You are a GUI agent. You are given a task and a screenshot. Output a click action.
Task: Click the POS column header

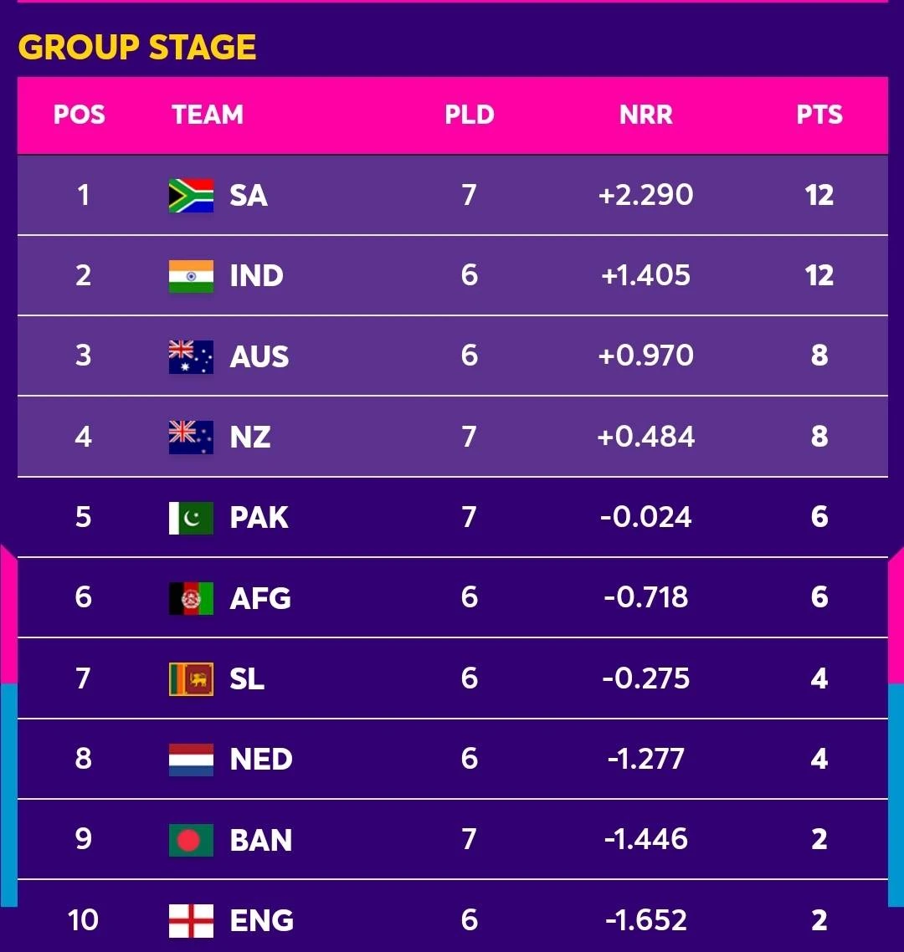tap(80, 115)
